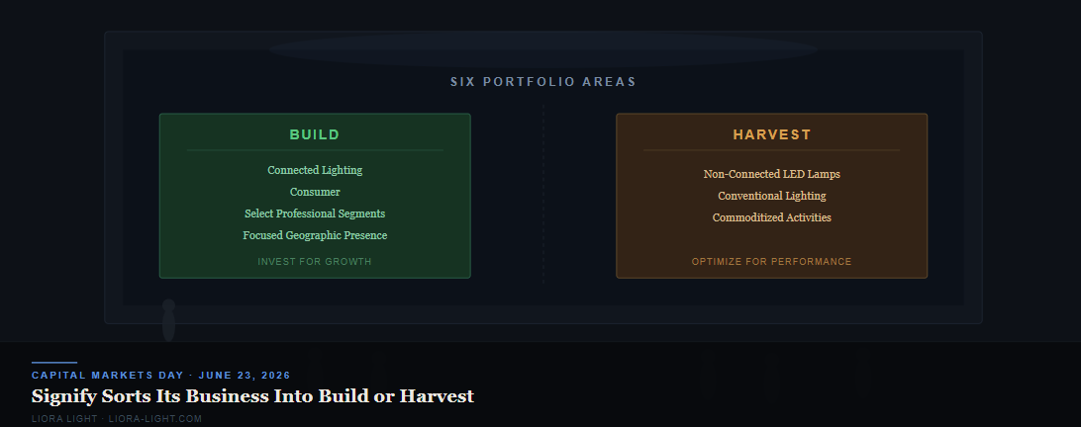The image size is (1081, 427).
Task: Click Commoditized Activities entry
Action: click(771, 217)
